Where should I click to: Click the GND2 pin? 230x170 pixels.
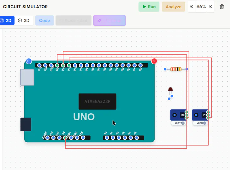tap(77, 138)
